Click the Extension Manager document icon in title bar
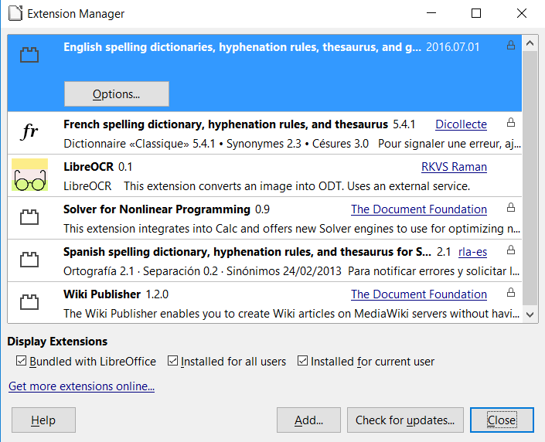The width and height of the screenshot is (545, 442). [x=15, y=13]
